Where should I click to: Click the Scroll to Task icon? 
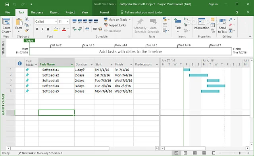click(222, 22)
